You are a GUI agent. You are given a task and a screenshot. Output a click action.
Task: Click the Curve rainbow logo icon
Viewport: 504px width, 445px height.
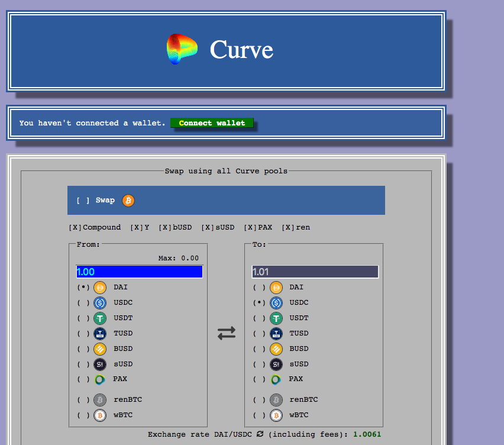[x=182, y=49]
